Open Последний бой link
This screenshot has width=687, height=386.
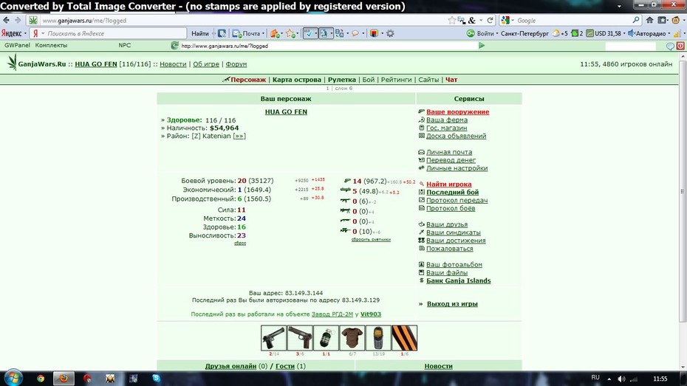453,192
